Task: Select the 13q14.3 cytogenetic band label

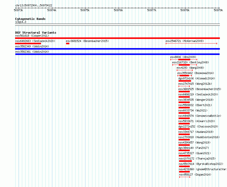Action: [21, 22]
